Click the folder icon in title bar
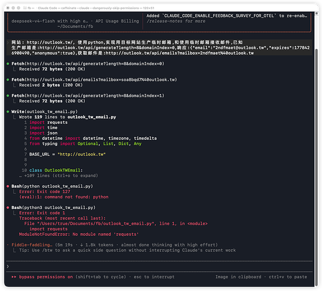Image resolution: width=322 pixels, height=291 pixels. (25, 8)
